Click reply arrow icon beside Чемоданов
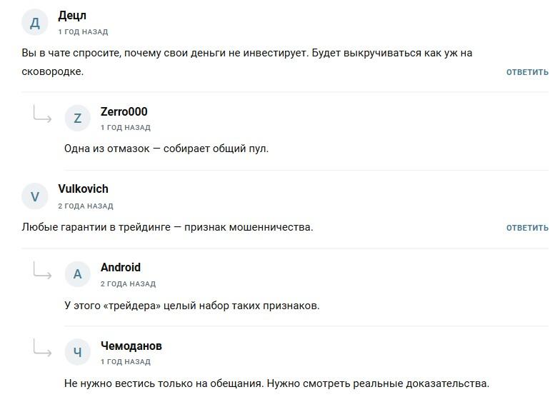Image resolution: width=555 pixels, height=402 pixels. point(42,348)
